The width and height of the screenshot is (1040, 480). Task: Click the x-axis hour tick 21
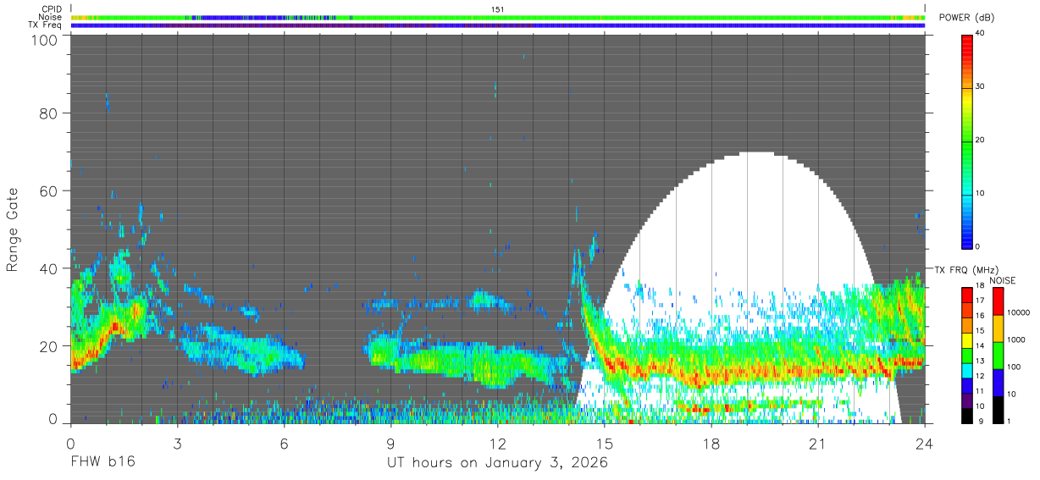(x=818, y=443)
